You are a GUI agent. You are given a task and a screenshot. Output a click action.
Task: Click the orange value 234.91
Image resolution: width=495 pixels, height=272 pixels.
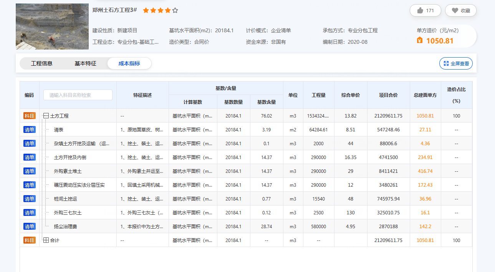point(425,157)
